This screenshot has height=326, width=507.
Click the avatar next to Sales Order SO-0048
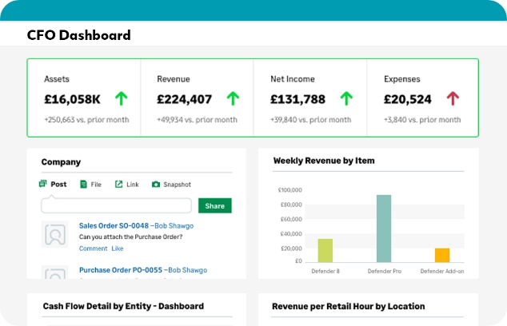click(x=55, y=235)
